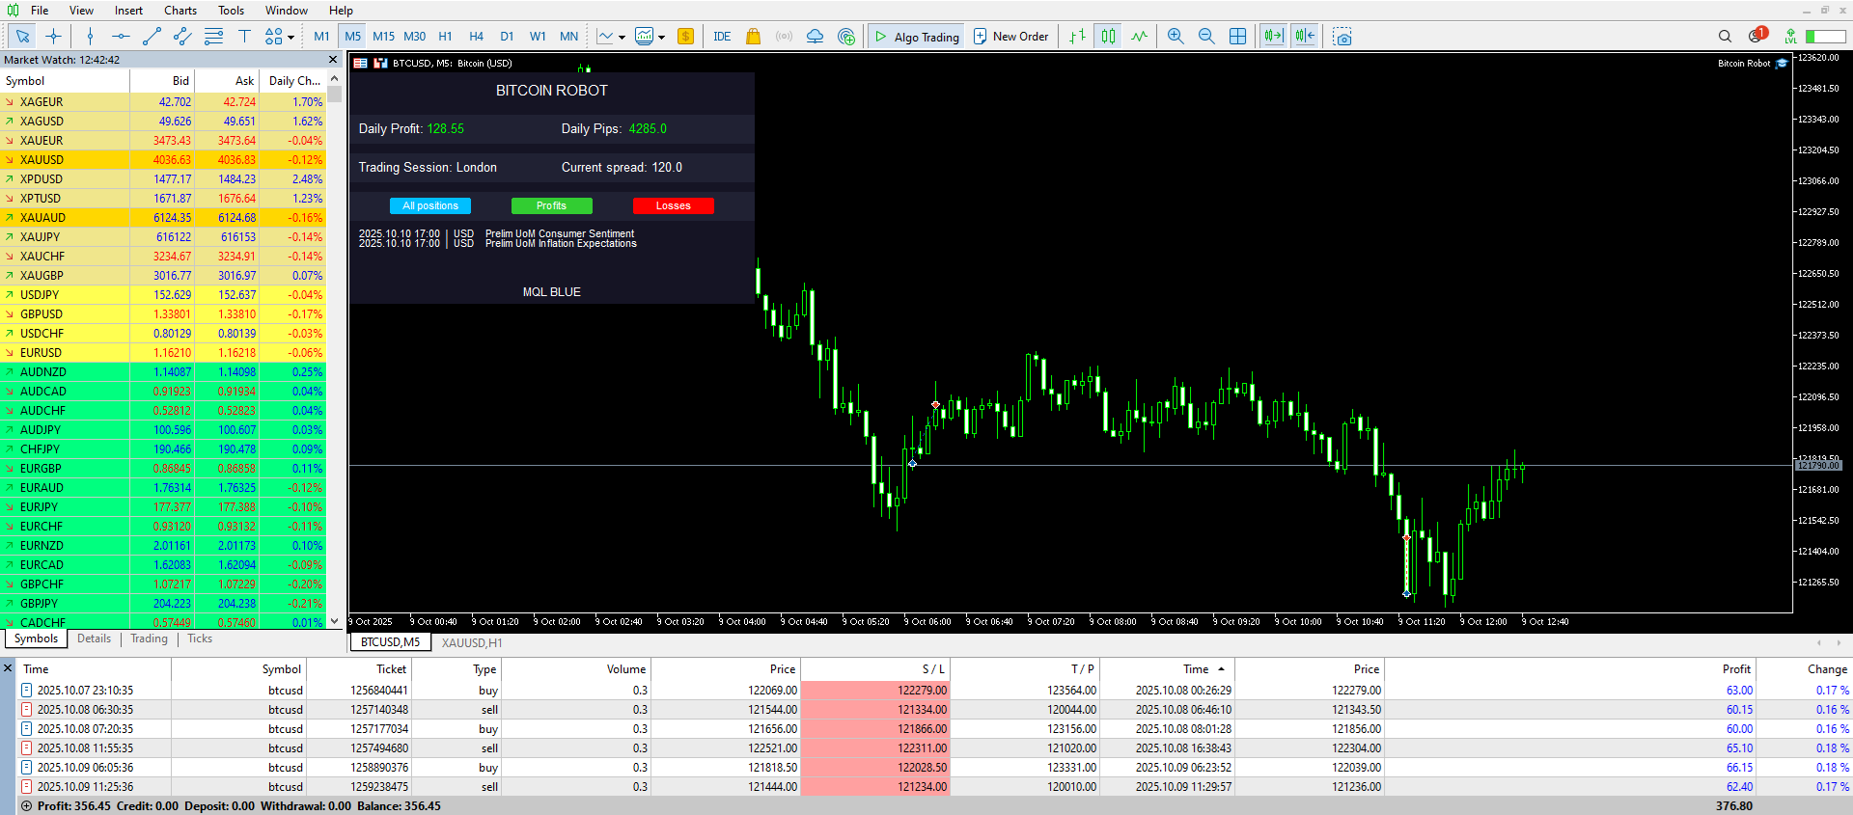The width and height of the screenshot is (1853, 815).
Task: Zoom out of the chart
Action: (1206, 37)
